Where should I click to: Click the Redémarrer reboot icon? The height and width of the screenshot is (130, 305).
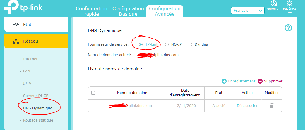point(289,3)
